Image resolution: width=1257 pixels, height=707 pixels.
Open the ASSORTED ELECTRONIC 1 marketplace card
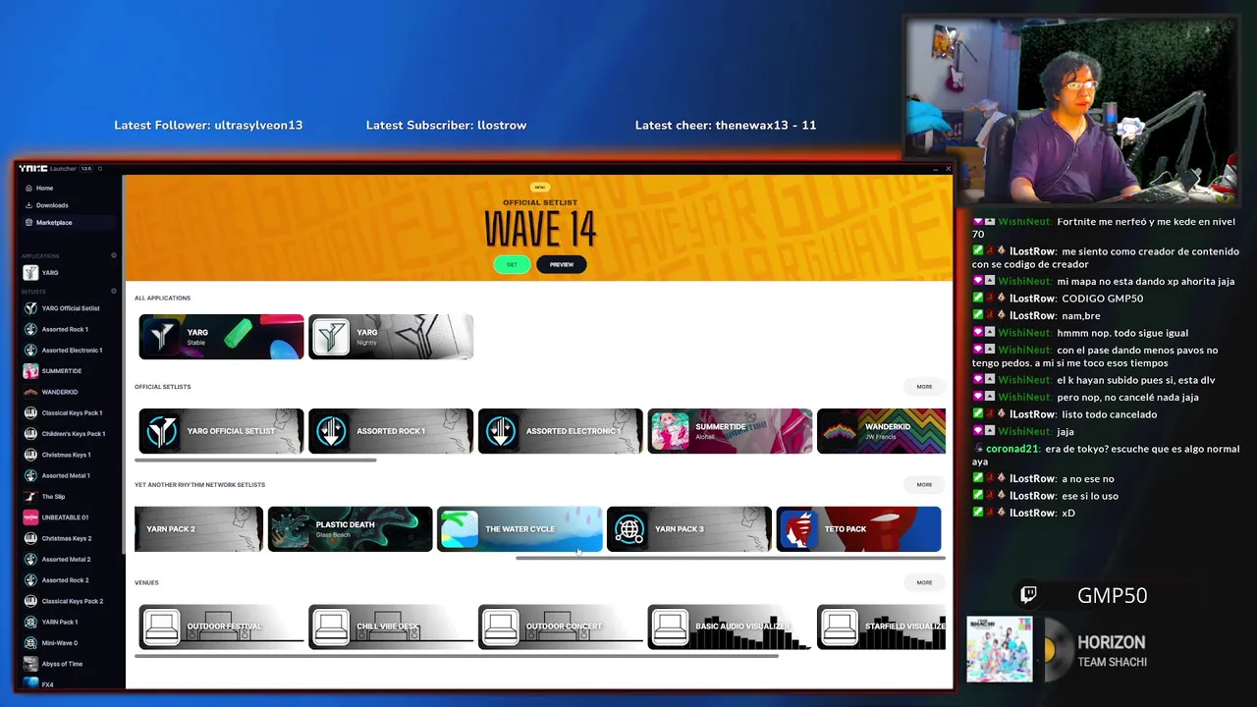560,431
